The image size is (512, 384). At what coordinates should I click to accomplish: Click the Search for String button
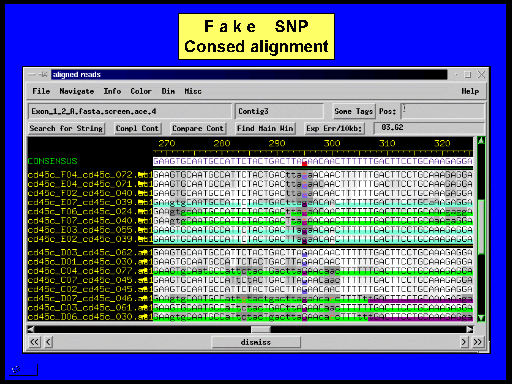(x=66, y=128)
